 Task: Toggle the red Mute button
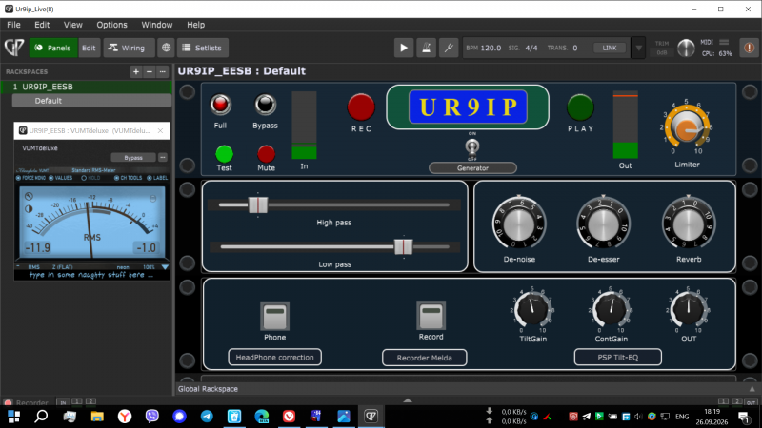tap(266, 154)
